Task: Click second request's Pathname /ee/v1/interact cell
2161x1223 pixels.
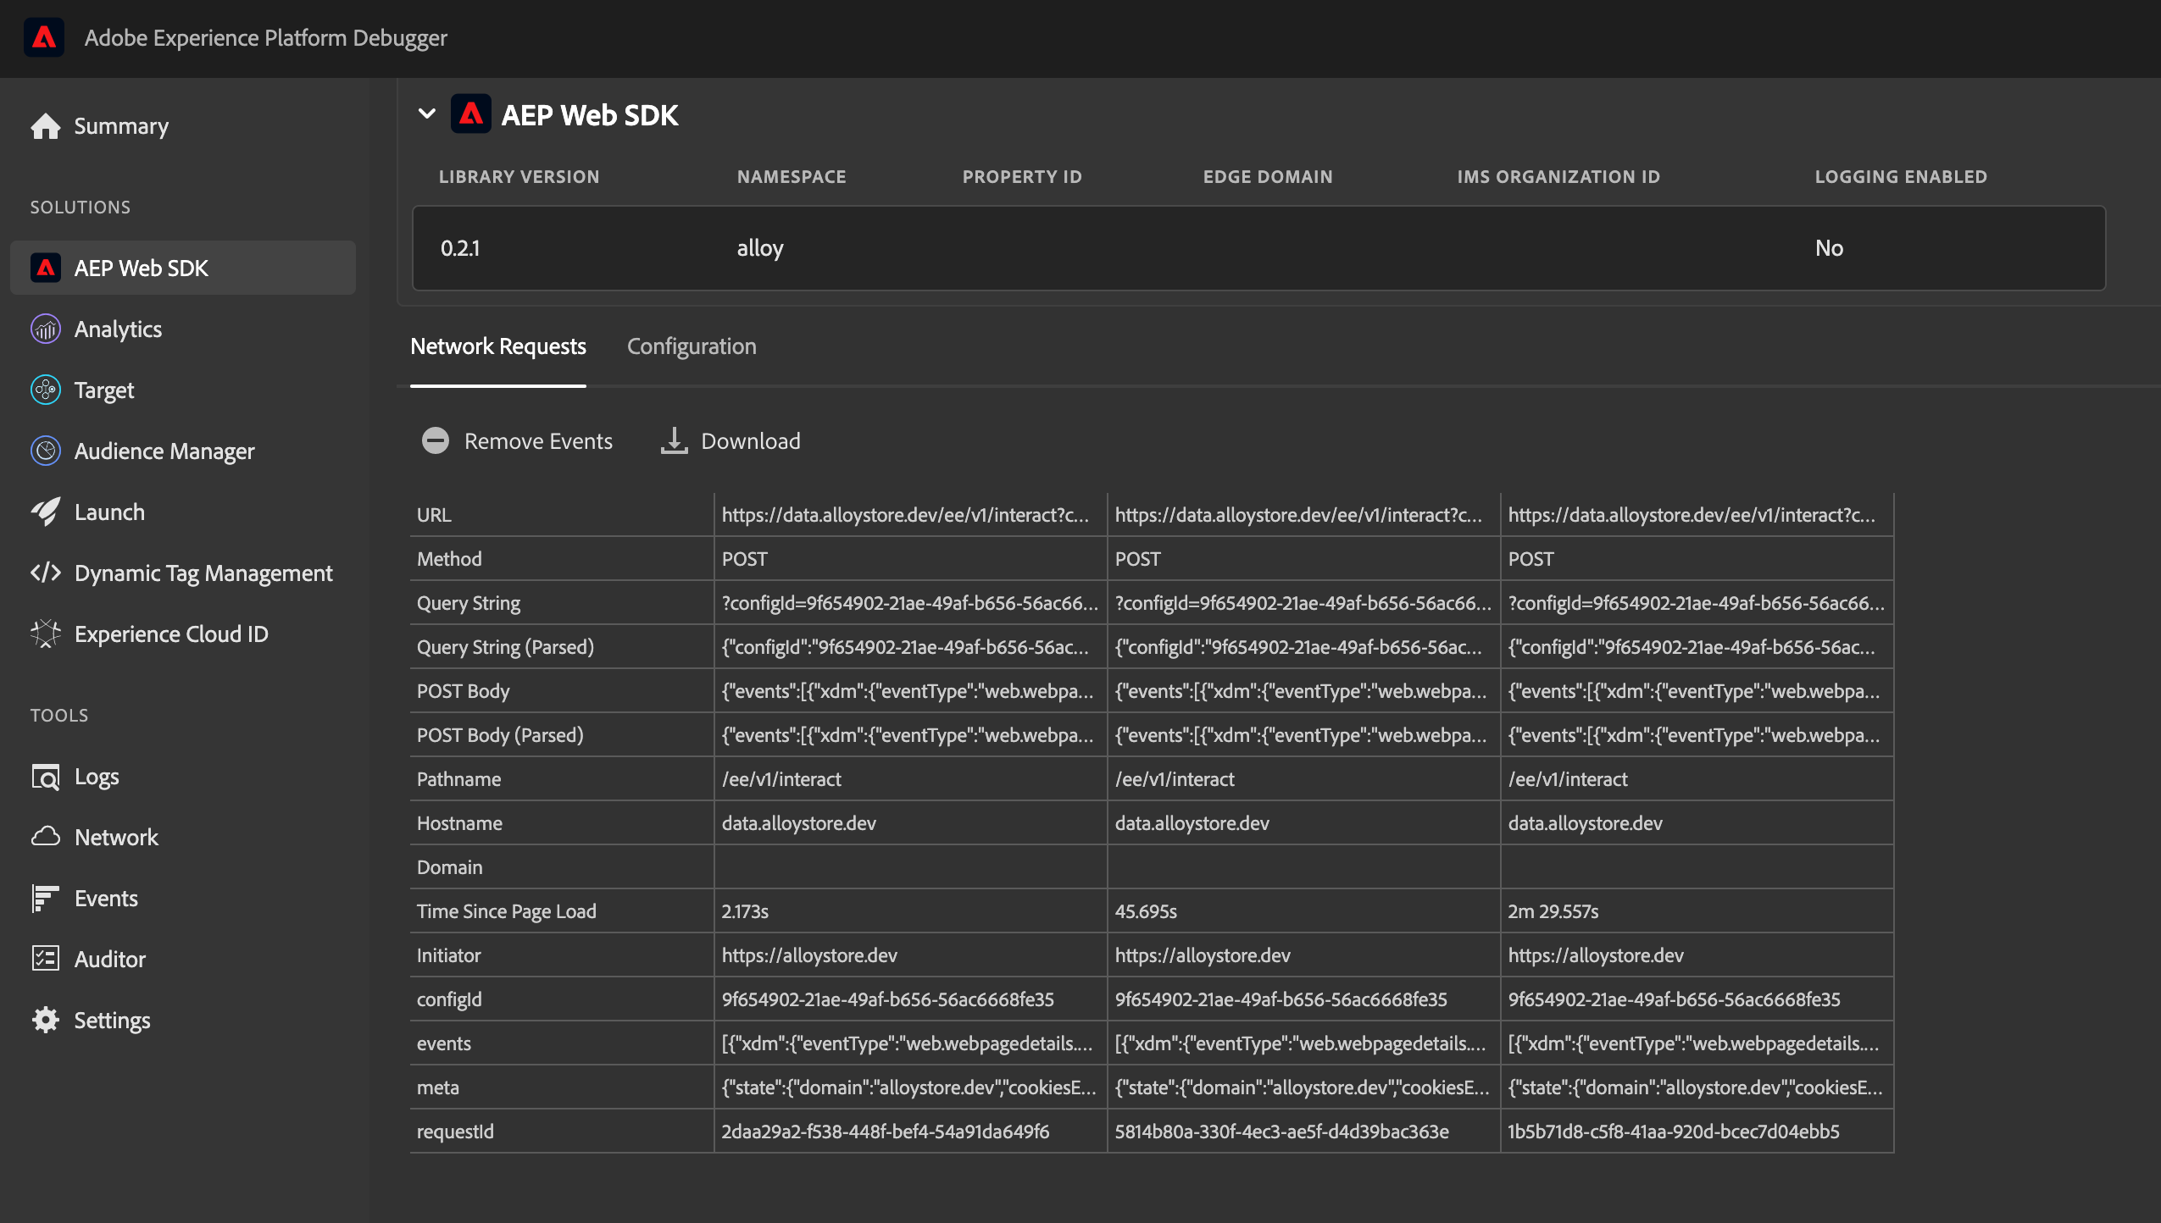Action: pyautogui.click(x=1303, y=779)
